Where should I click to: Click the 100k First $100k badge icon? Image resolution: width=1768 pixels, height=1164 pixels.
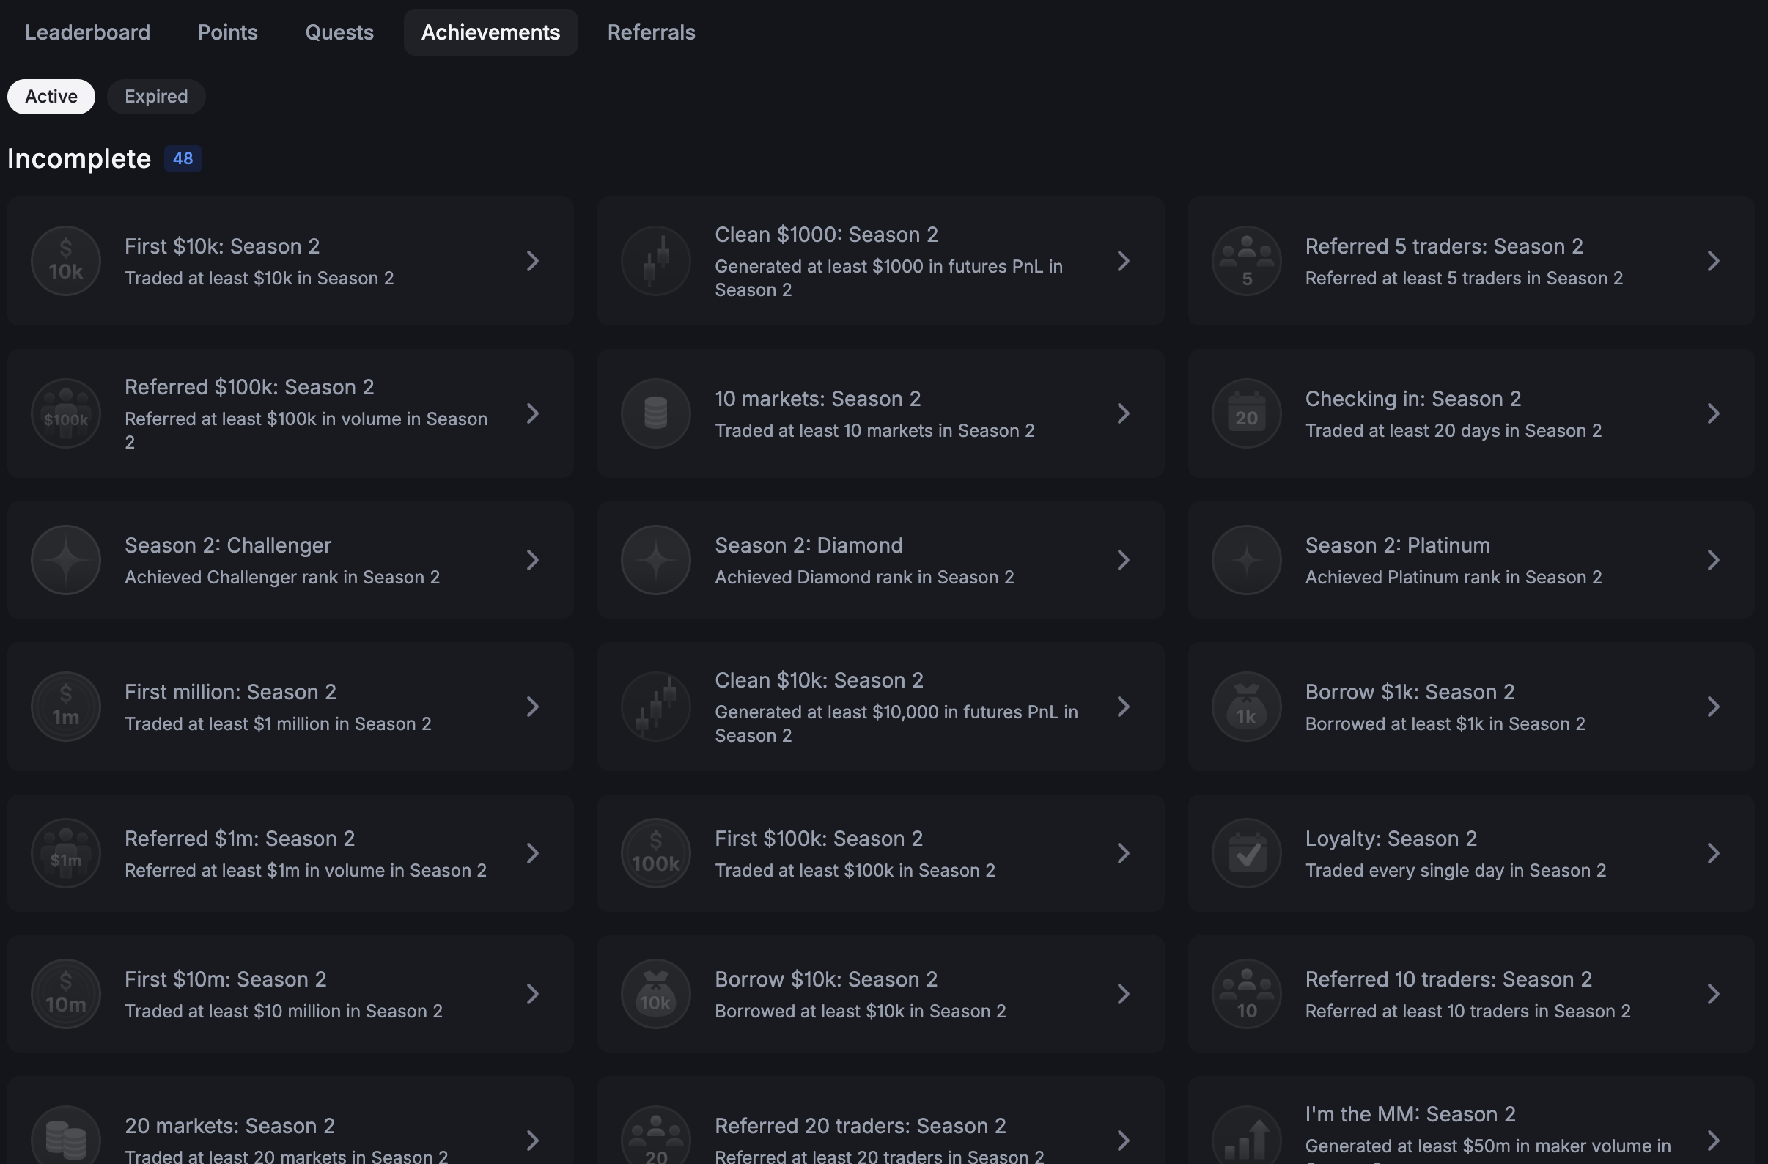pyautogui.click(x=655, y=852)
